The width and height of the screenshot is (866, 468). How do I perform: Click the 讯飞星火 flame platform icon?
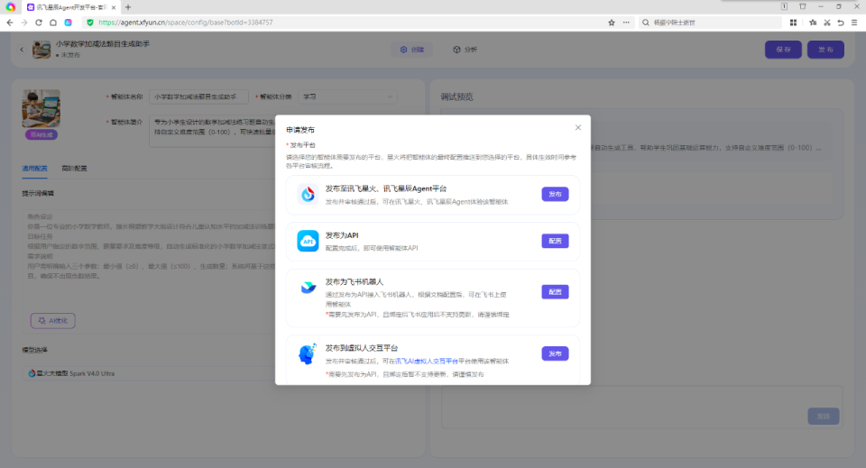tap(308, 194)
